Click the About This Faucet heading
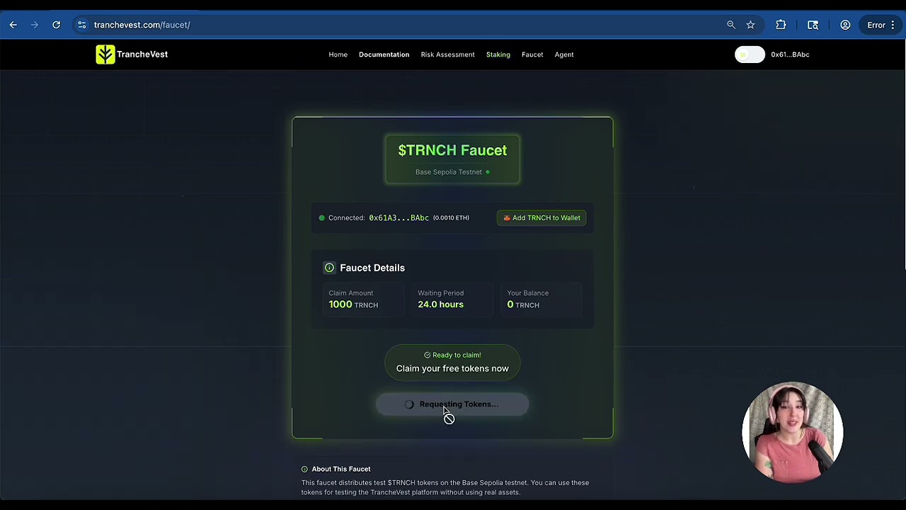 click(x=341, y=469)
